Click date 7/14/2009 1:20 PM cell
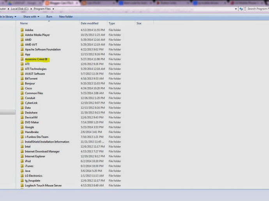Image resolution: width=269 pixels, height=201 pixels. coord(92,123)
